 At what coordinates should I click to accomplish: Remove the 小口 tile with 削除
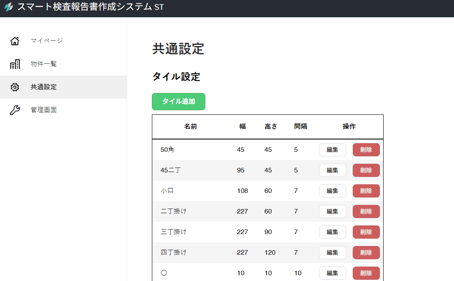(366, 191)
